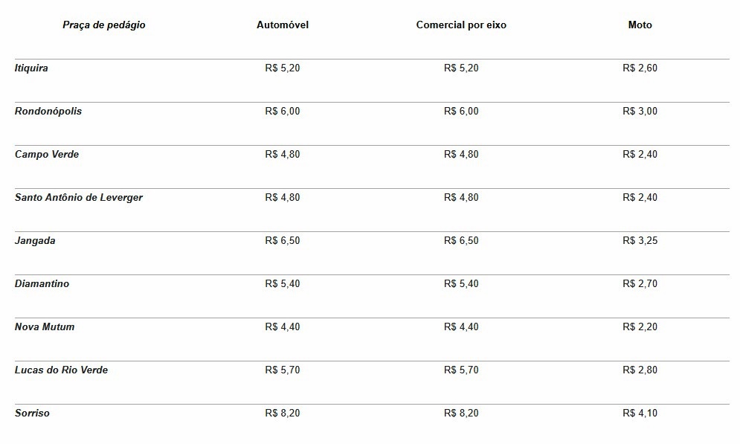Select the Diamantino row label
The width and height of the screenshot is (740, 444).
tap(42, 283)
